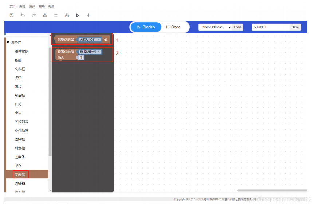Select the 图片 category
Screen dimensions: 315x206
18,87
